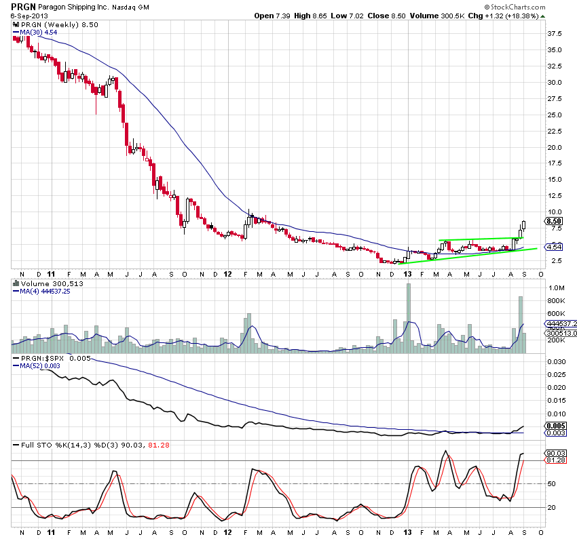Click the tallest volume bar at January 2013
The width and height of the screenshot is (577, 539).
coord(409,318)
